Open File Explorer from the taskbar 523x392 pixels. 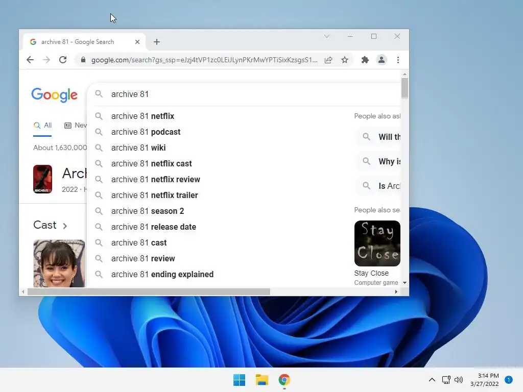(262, 380)
